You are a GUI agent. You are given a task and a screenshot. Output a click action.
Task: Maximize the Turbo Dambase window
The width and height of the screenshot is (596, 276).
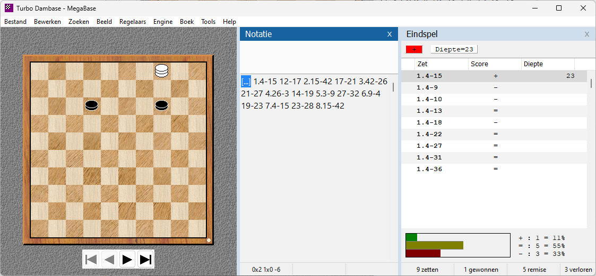pos(559,8)
